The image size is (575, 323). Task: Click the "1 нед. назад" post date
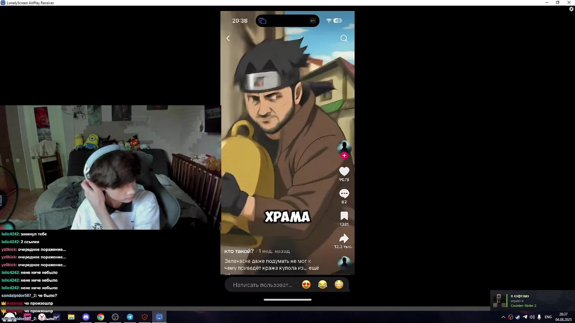(x=274, y=251)
